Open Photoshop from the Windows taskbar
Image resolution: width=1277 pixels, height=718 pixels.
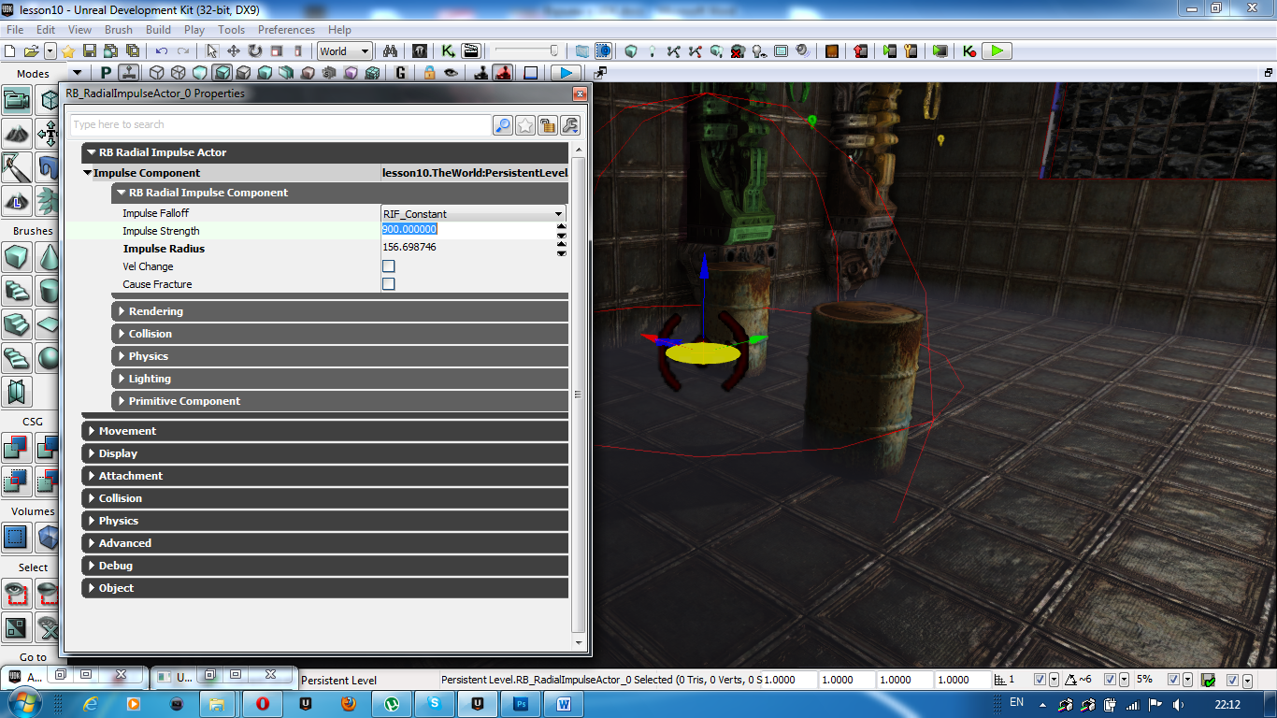click(x=522, y=703)
